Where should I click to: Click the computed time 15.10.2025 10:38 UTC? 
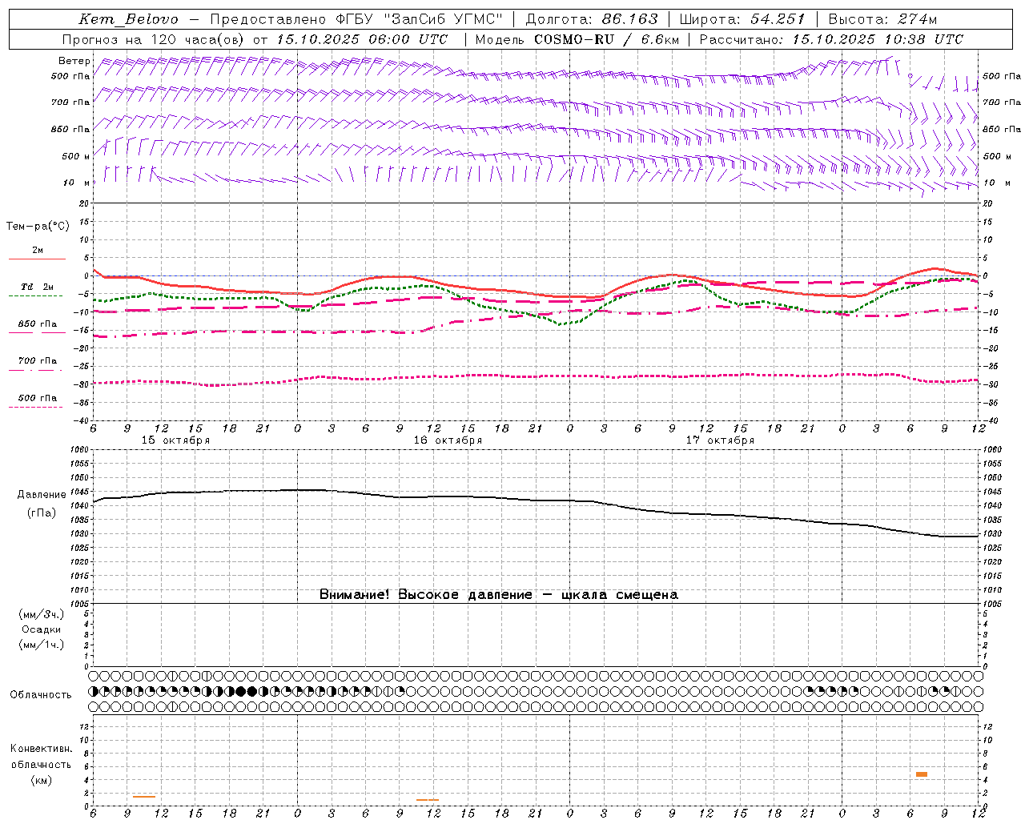click(878, 39)
